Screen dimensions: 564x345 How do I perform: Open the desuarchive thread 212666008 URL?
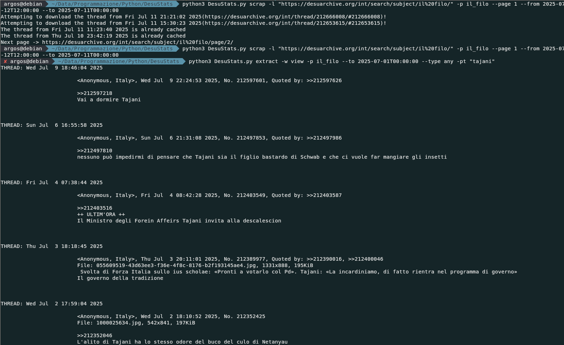294,17
